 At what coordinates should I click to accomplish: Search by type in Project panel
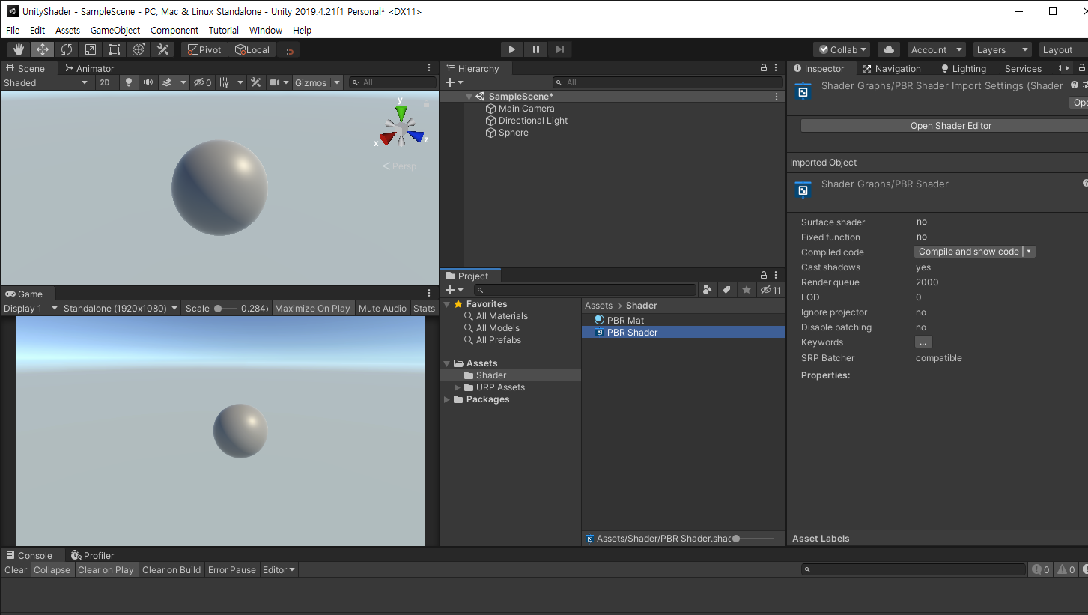pyautogui.click(x=708, y=290)
